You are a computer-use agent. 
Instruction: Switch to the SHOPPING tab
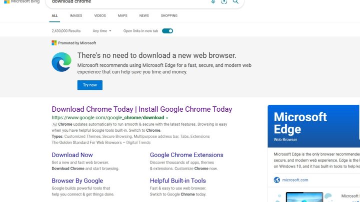tap(169, 15)
